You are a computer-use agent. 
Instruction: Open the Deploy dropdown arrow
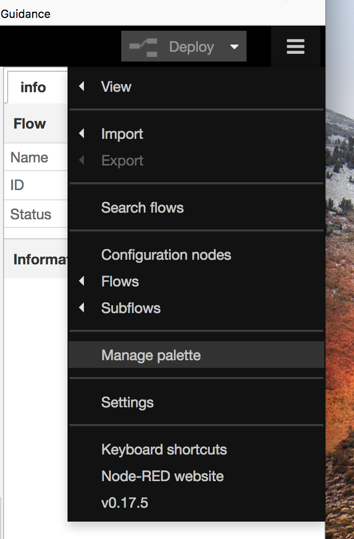point(234,47)
